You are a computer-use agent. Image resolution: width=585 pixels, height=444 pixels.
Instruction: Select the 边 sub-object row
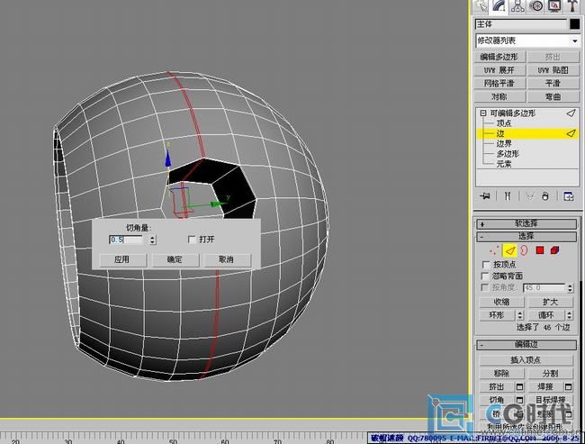(527, 133)
